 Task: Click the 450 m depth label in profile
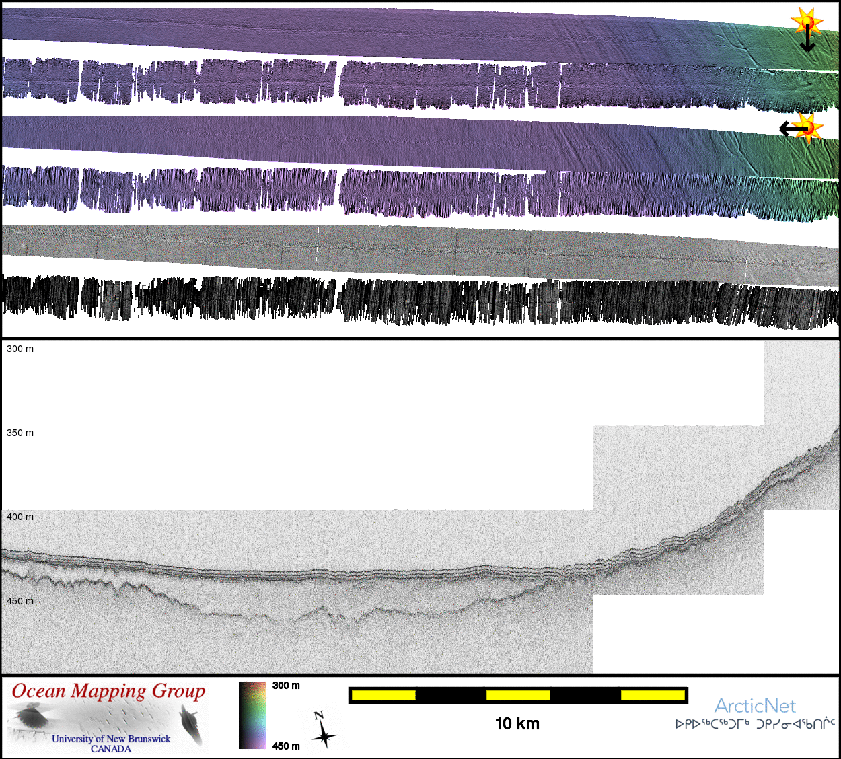click(20, 601)
